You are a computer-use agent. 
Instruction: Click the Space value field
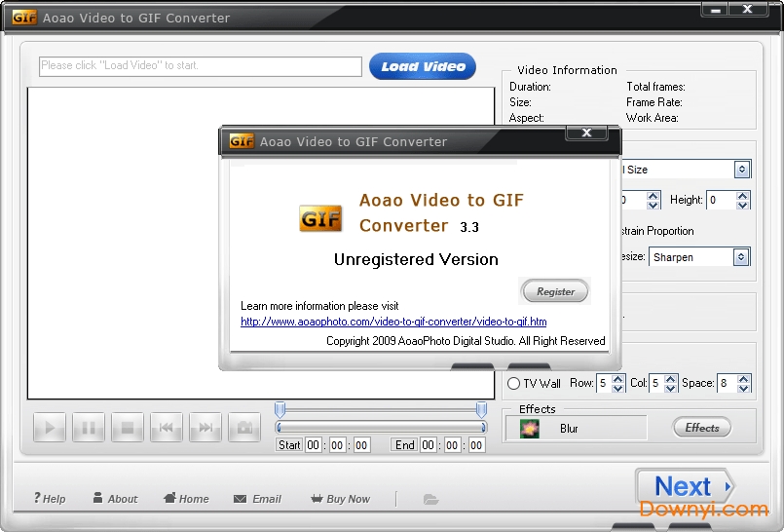(x=728, y=384)
